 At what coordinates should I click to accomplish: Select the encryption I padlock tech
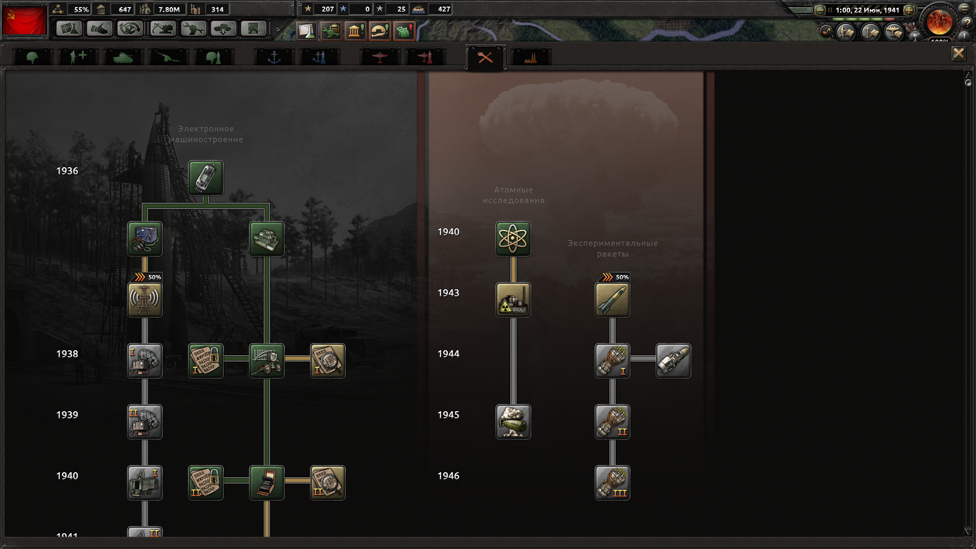tap(206, 361)
